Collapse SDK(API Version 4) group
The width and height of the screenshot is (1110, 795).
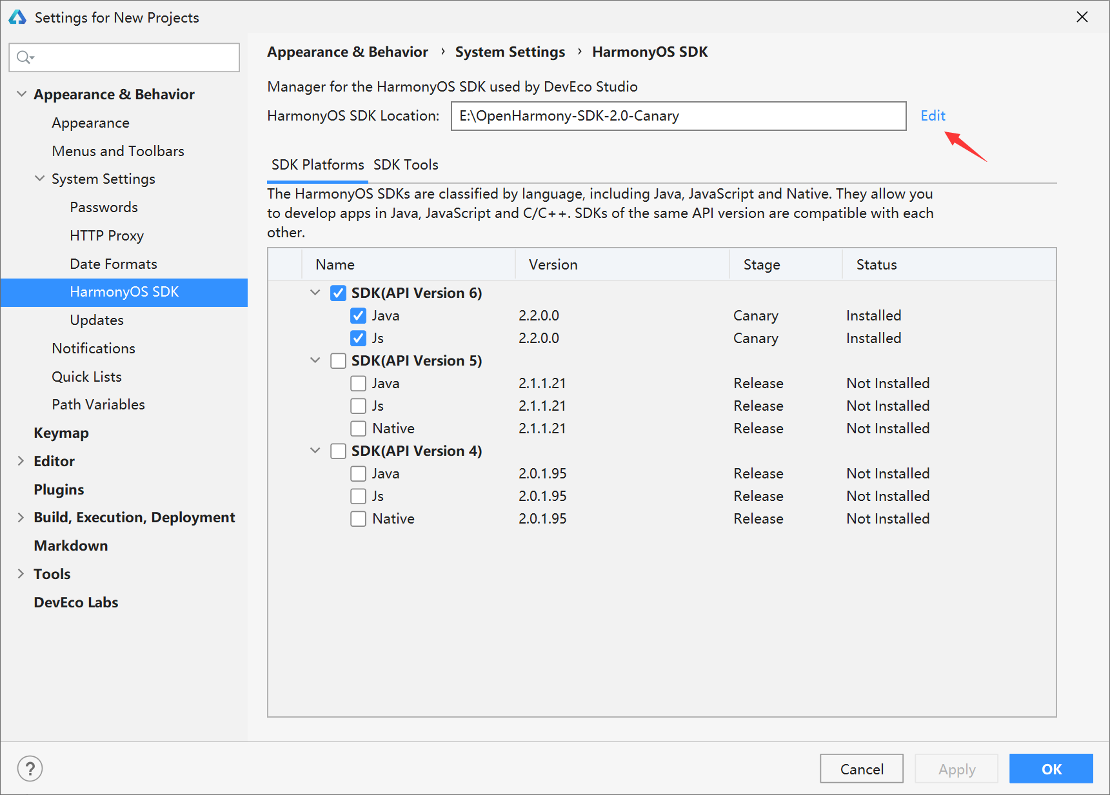(315, 451)
